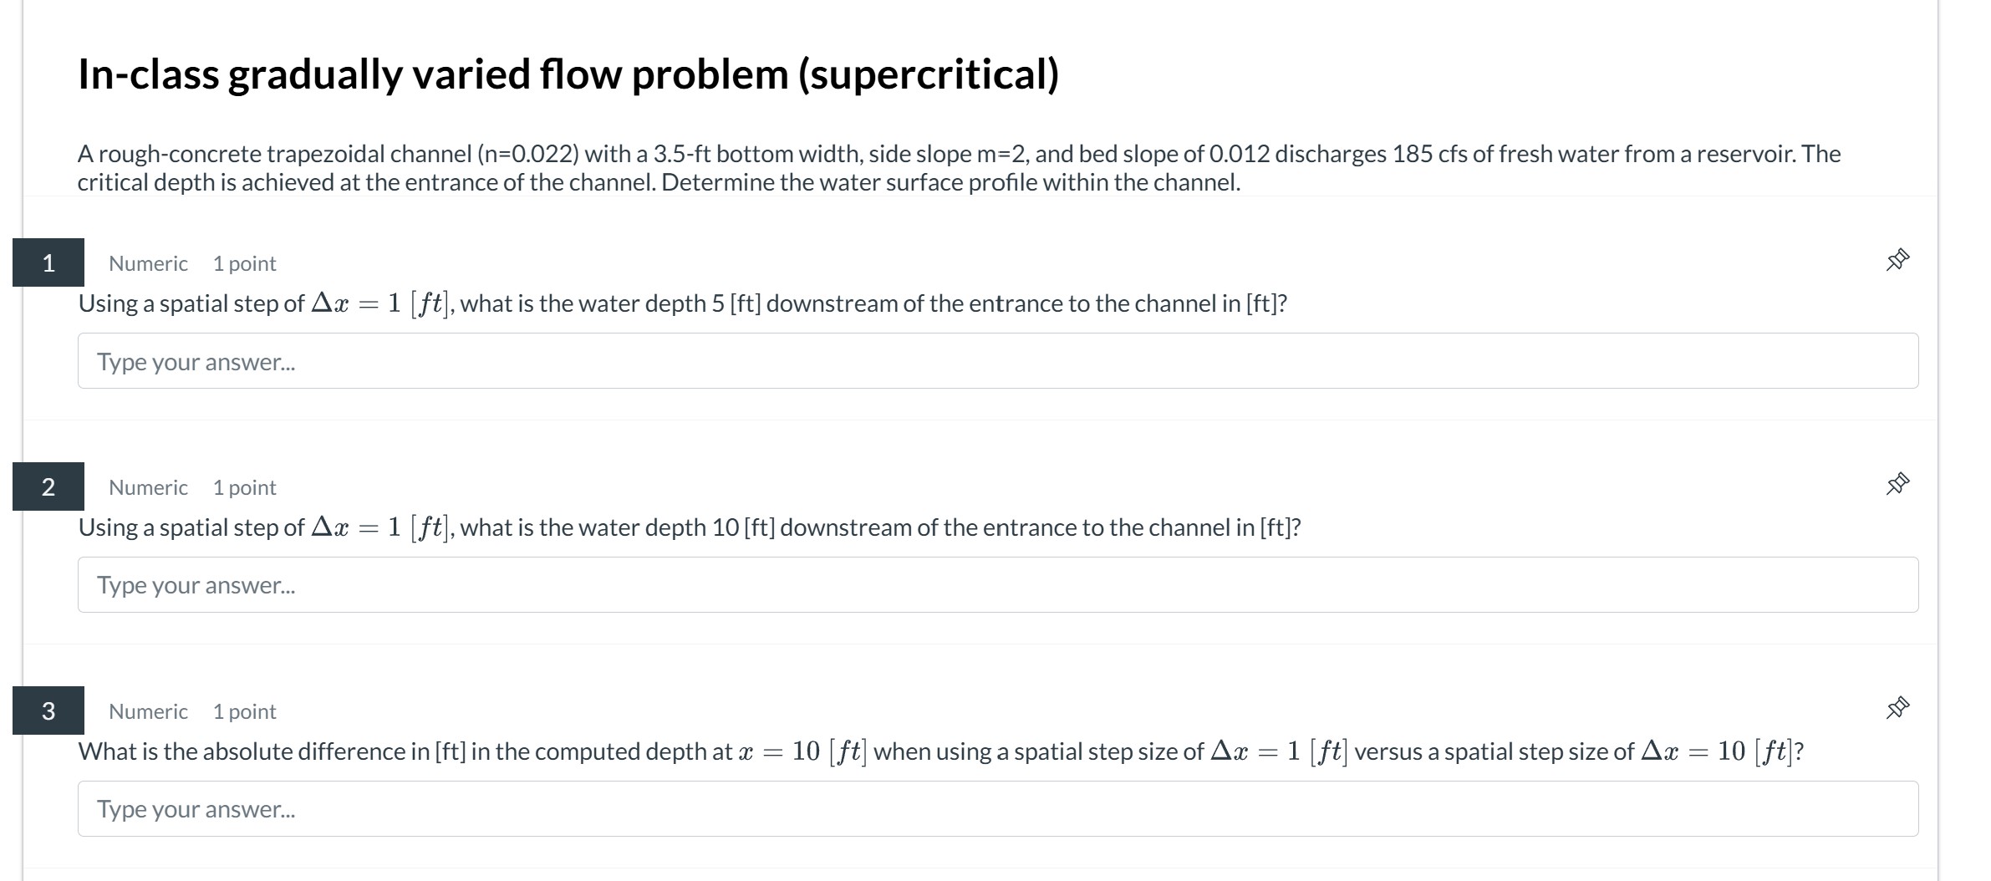1991x881 pixels.
Task: Select the question 3 number badge
Action: (x=48, y=710)
